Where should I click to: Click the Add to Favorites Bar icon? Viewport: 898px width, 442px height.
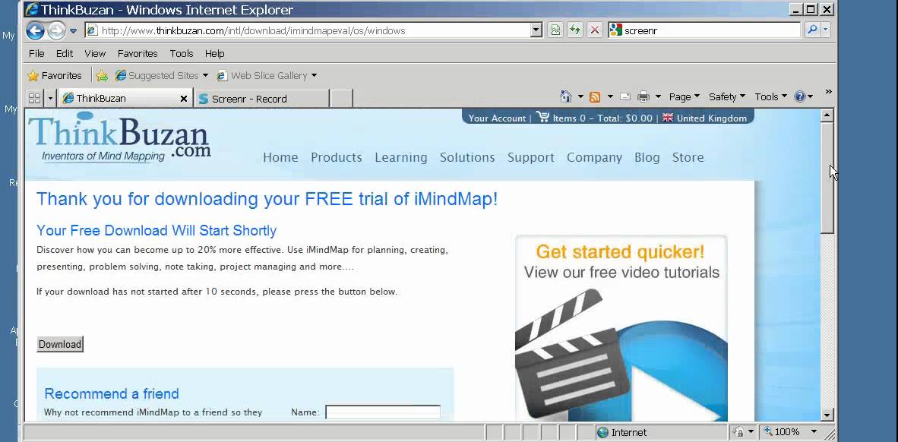102,76
